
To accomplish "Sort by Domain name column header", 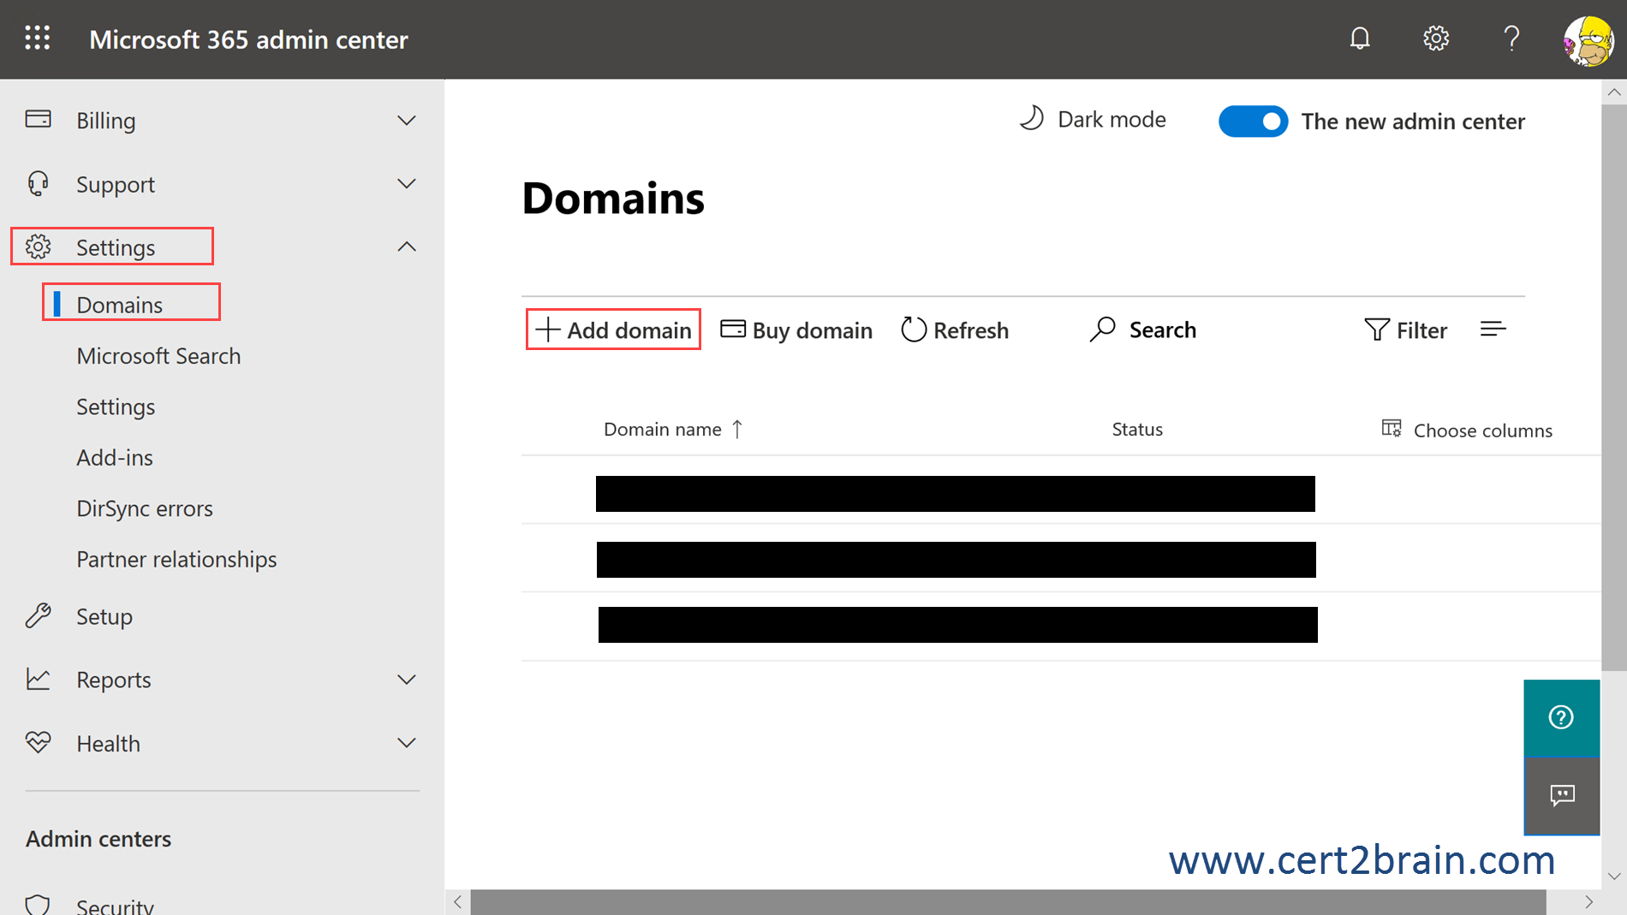I will point(673,429).
